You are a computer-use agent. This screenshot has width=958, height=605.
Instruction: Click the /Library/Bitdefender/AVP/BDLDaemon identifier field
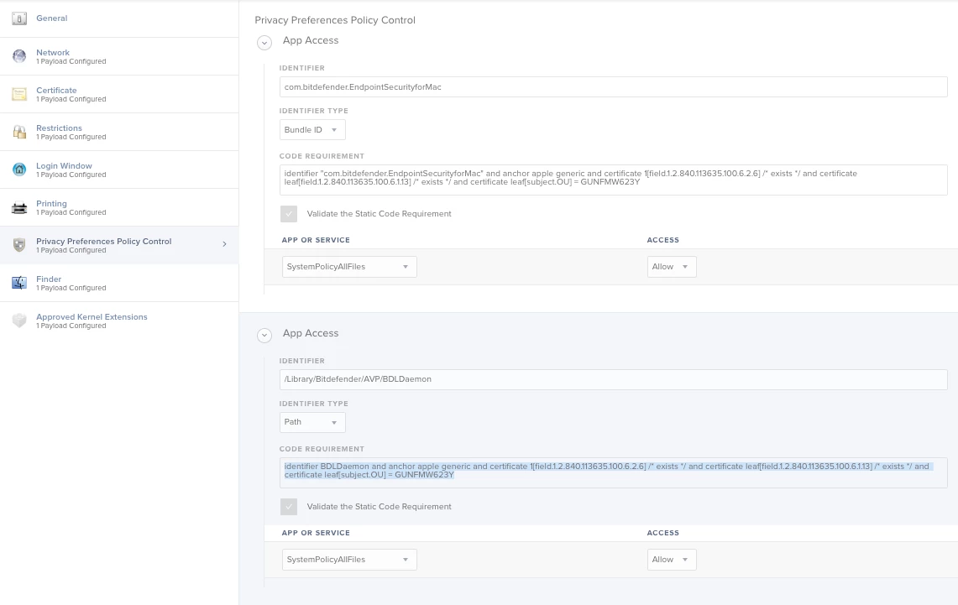pos(614,379)
